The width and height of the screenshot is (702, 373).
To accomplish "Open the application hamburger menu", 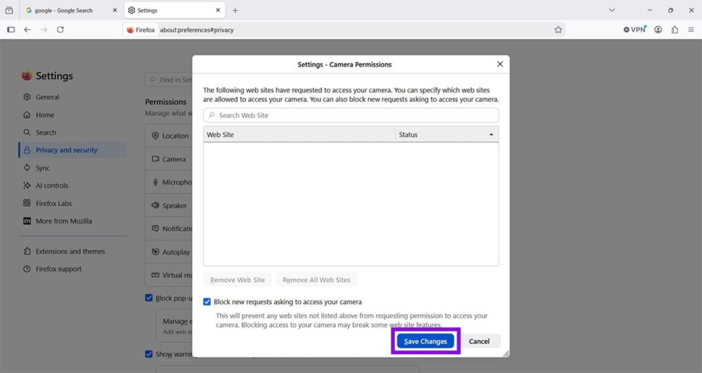I will tap(691, 29).
